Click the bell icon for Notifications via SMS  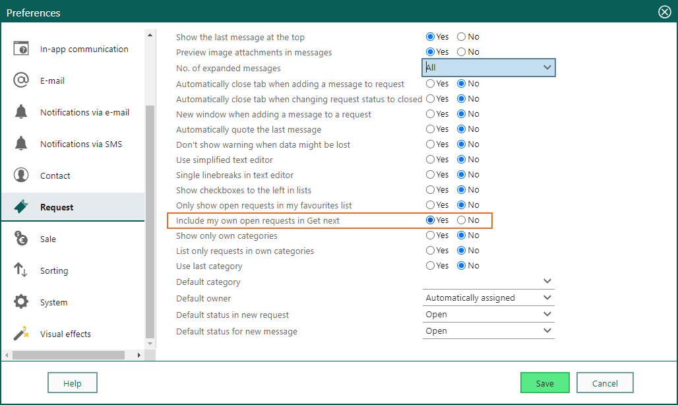click(20, 143)
